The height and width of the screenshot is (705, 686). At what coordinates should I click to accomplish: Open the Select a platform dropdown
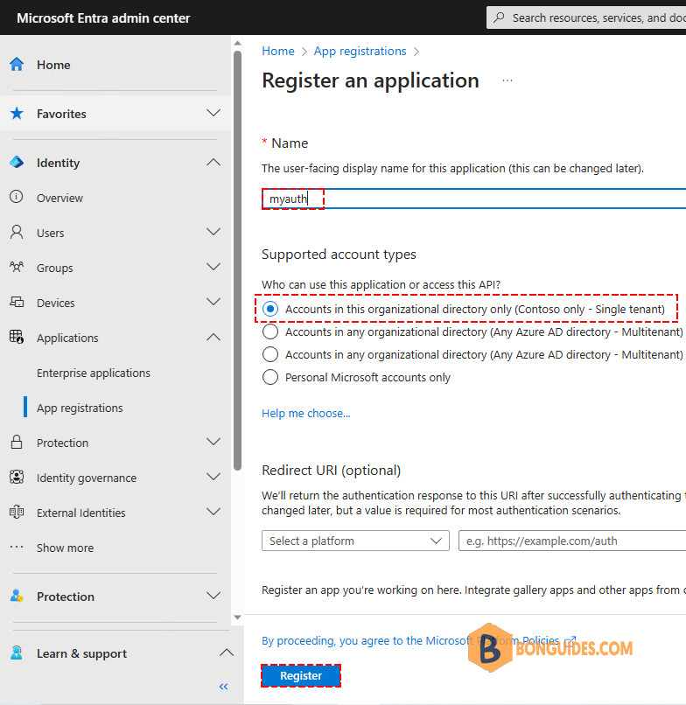355,541
